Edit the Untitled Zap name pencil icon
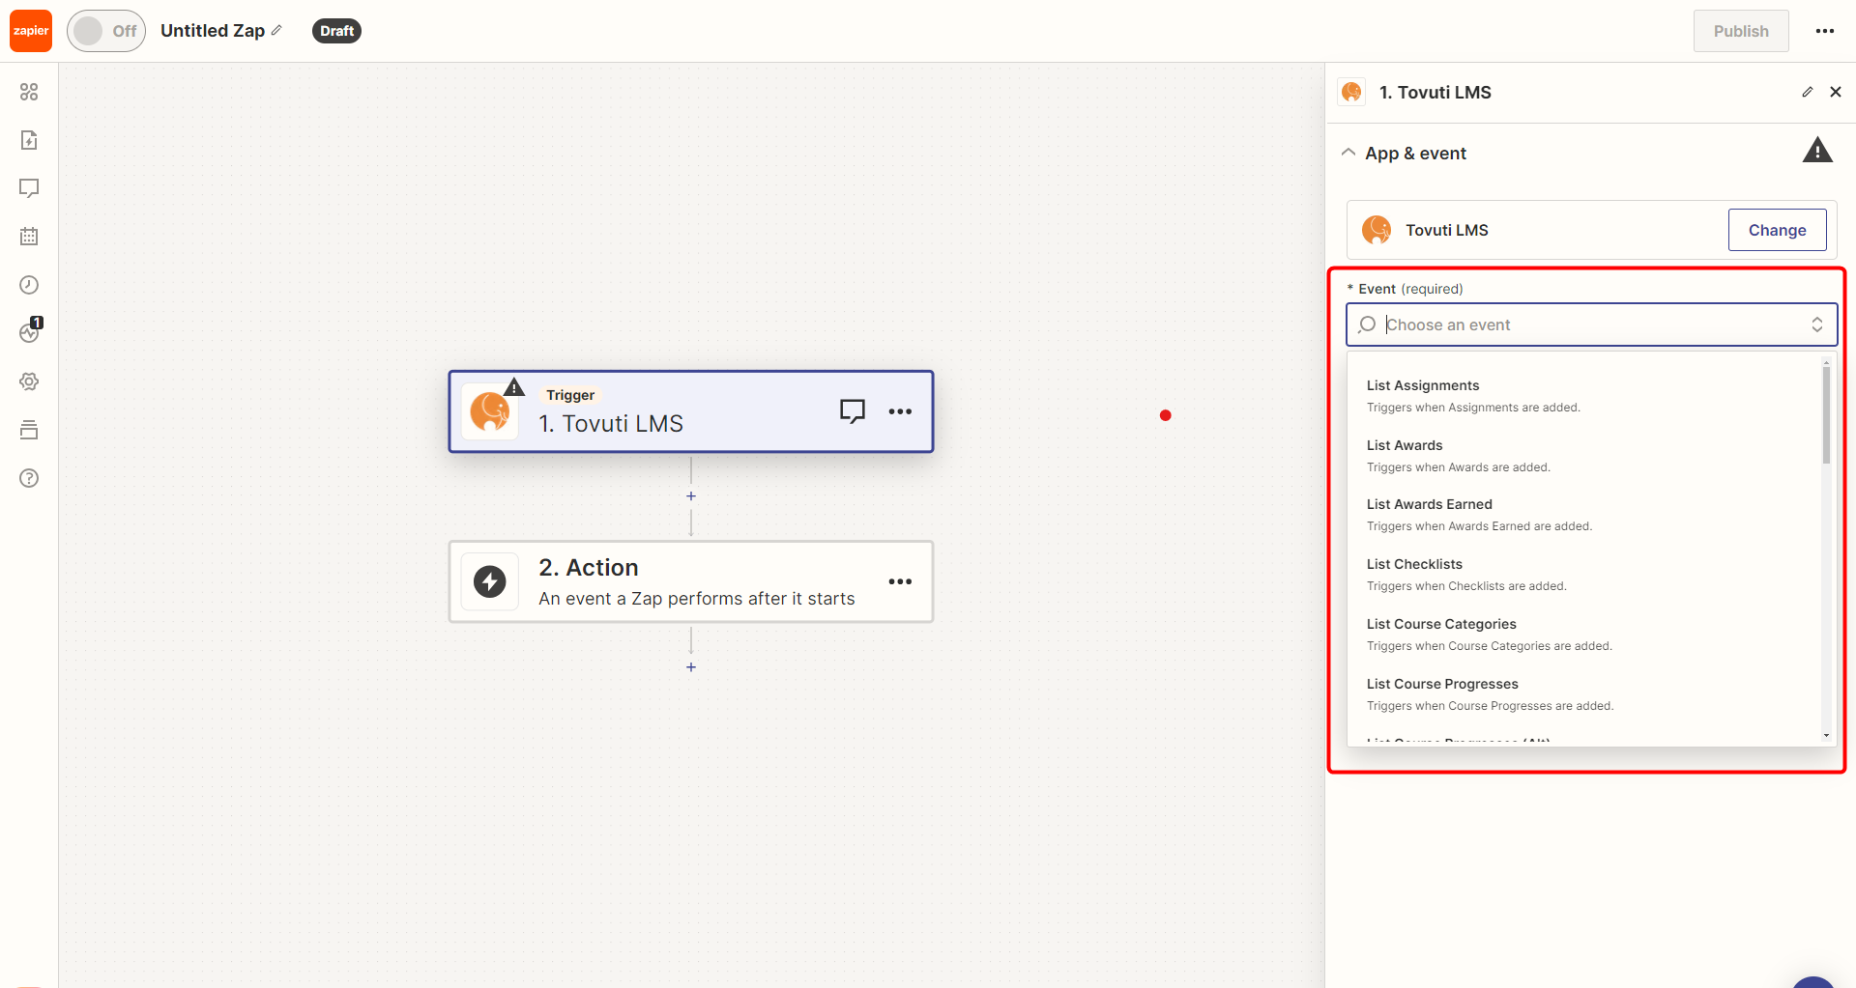This screenshot has width=1856, height=988. 276,30
